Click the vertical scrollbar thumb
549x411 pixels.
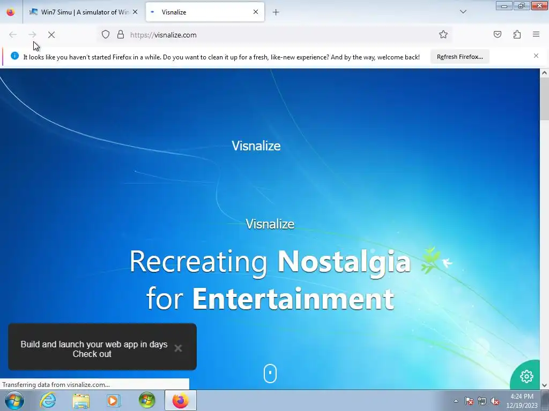(x=544, y=99)
